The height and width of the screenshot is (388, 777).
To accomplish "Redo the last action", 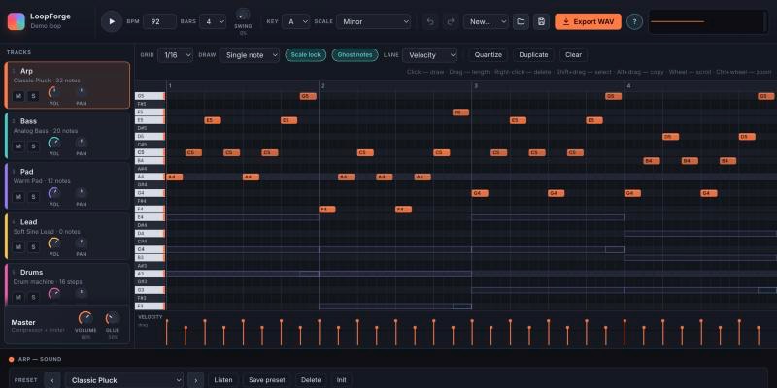I will point(451,21).
